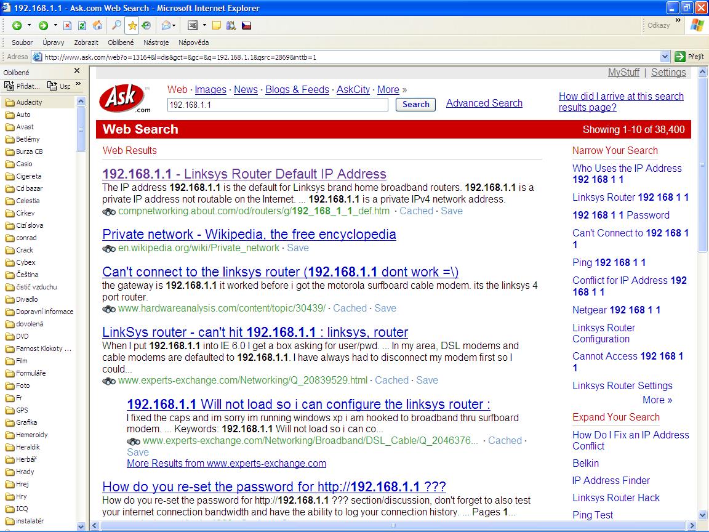Image resolution: width=709 pixels, height=532 pixels.
Task: Go forward with the green Forward arrow
Action: point(44,25)
